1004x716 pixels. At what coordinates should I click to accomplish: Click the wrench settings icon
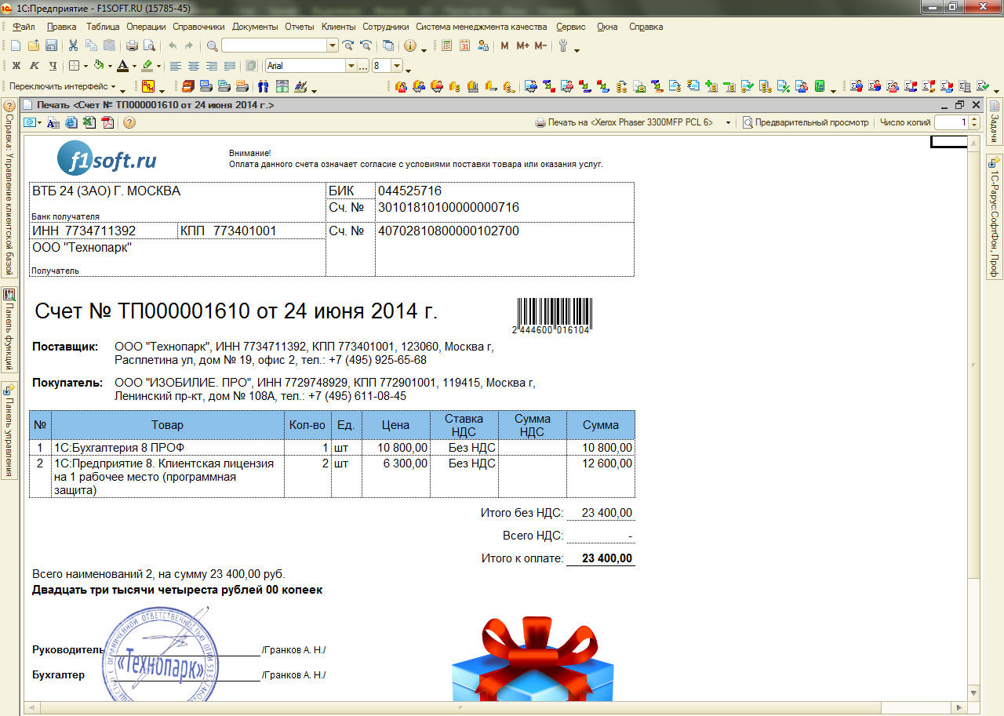click(562, 45)
